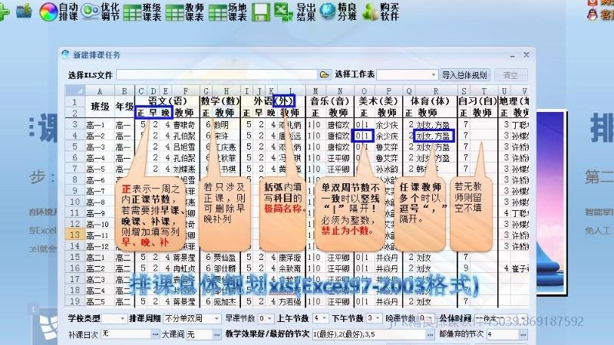
Task: Click the 体育(体) subject header cell
Action: [430, 101]
